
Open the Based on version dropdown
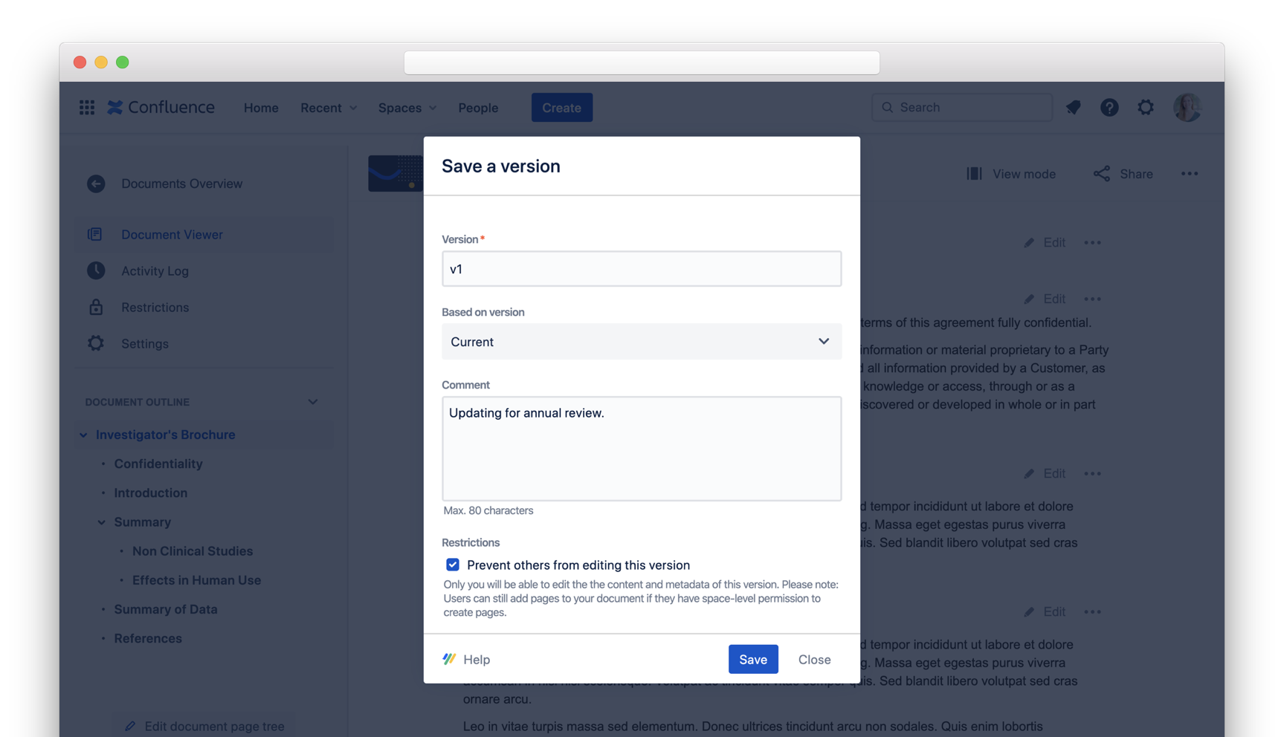[641, 342]
